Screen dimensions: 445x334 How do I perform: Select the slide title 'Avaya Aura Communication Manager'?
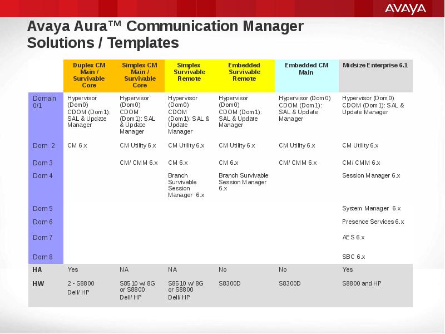coord(165,26)
